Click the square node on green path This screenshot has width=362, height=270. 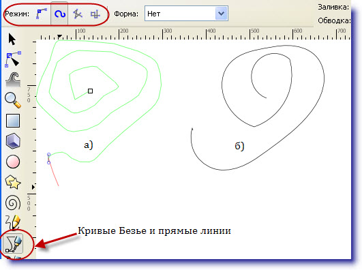(x=90, y=91)
